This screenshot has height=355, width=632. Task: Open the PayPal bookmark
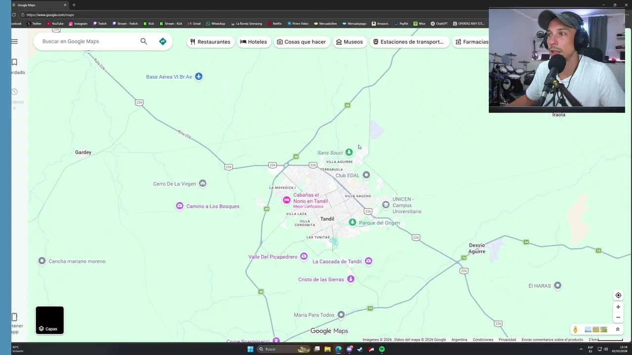(401, 24)
